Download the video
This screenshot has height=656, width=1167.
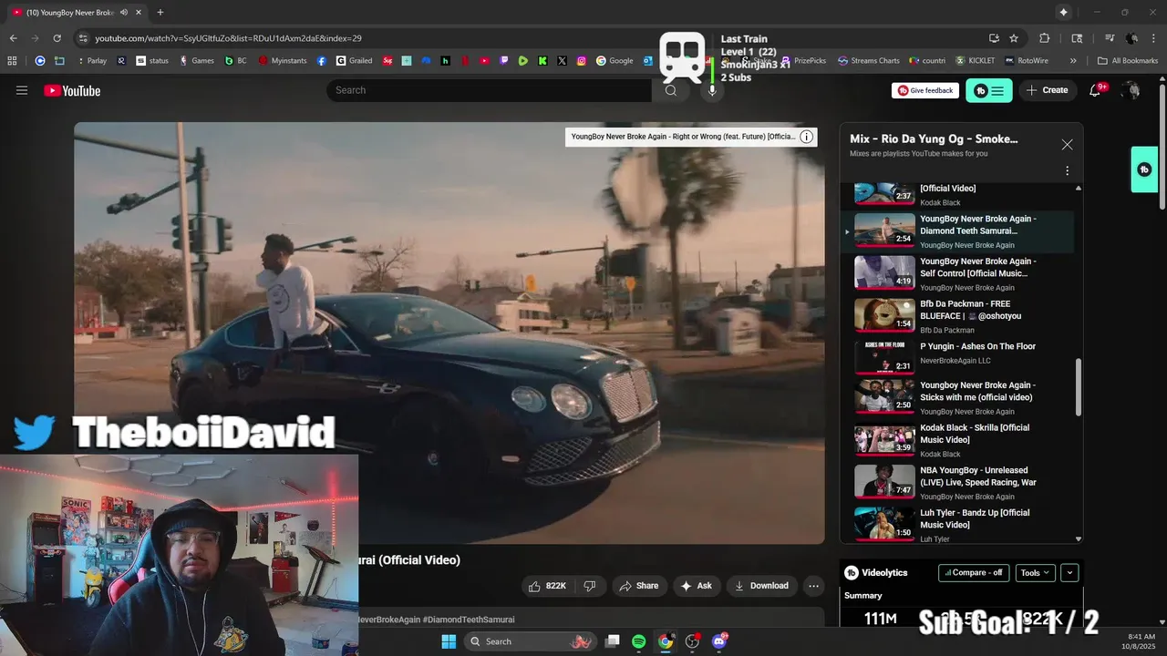761,586
